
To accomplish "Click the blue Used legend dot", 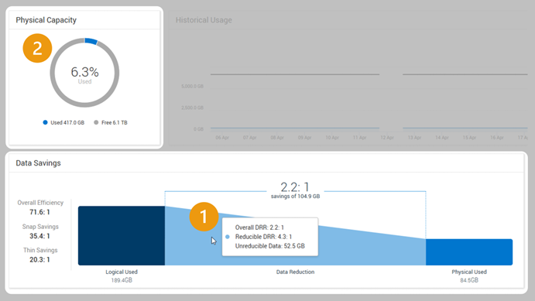I will tap(45, 122).
